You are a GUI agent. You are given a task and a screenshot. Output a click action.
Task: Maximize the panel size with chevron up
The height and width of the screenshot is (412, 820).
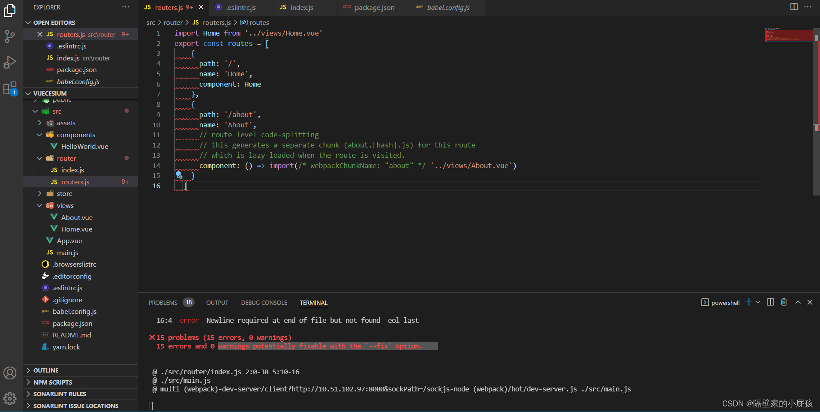[798, 302]
